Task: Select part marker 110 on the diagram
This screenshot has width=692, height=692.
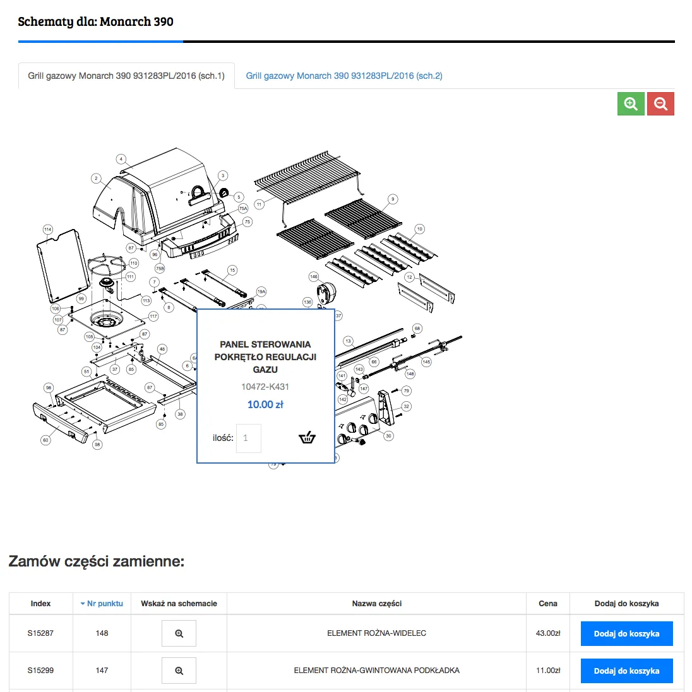Action: click(133, 263)
